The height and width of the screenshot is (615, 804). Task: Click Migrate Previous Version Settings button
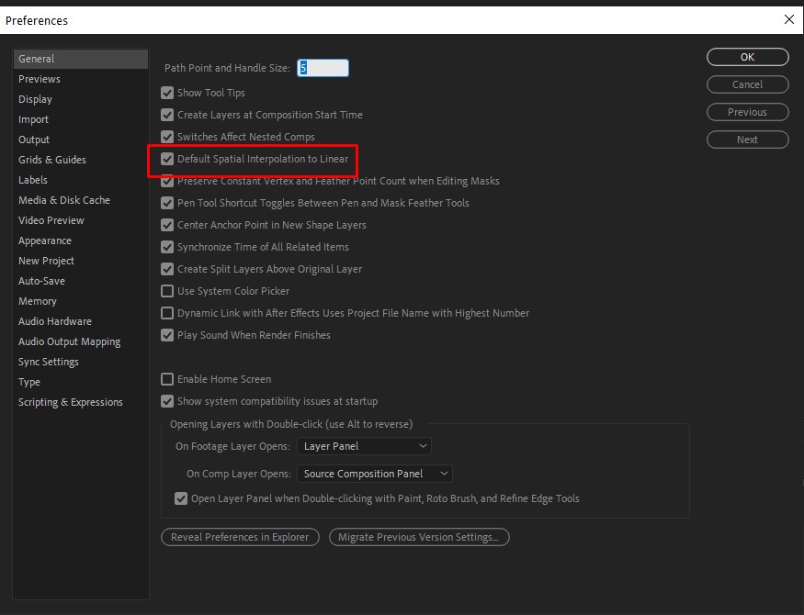coord(419,537)
